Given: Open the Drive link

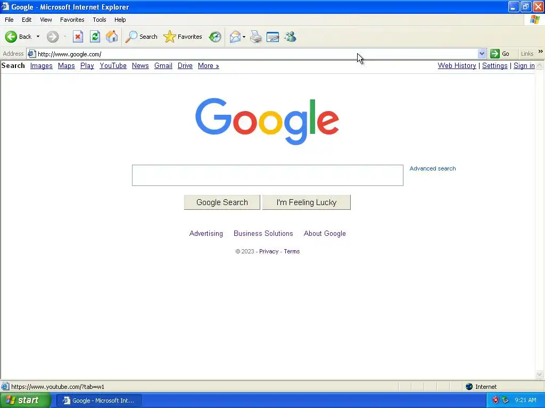Looking at the screenshot, I should [185, 65].
